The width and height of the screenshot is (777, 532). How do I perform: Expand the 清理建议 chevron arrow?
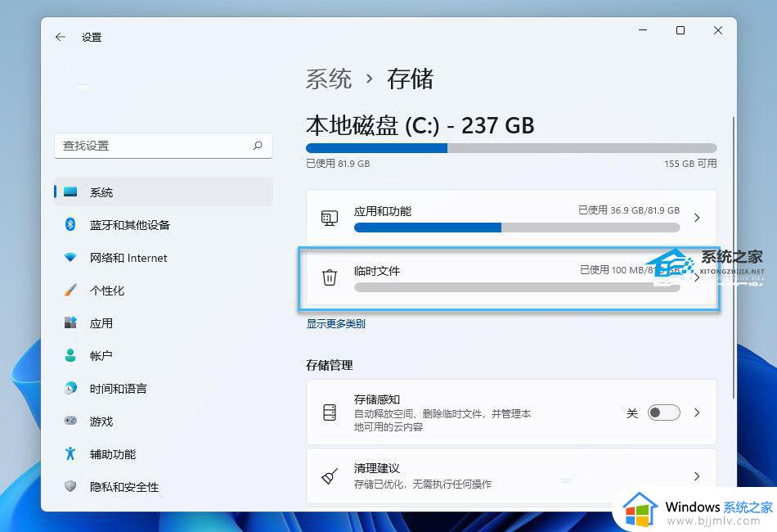(x=697, y=476)
